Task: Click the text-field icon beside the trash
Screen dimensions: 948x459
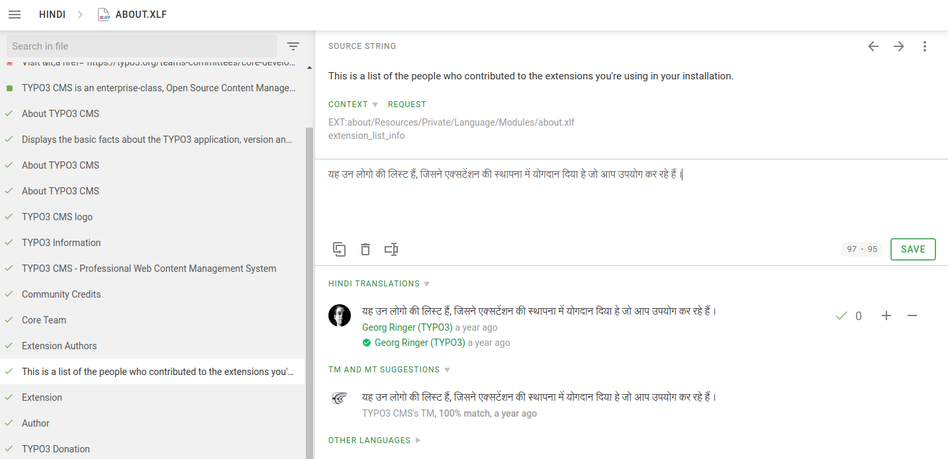Action: tap(391, 249)
